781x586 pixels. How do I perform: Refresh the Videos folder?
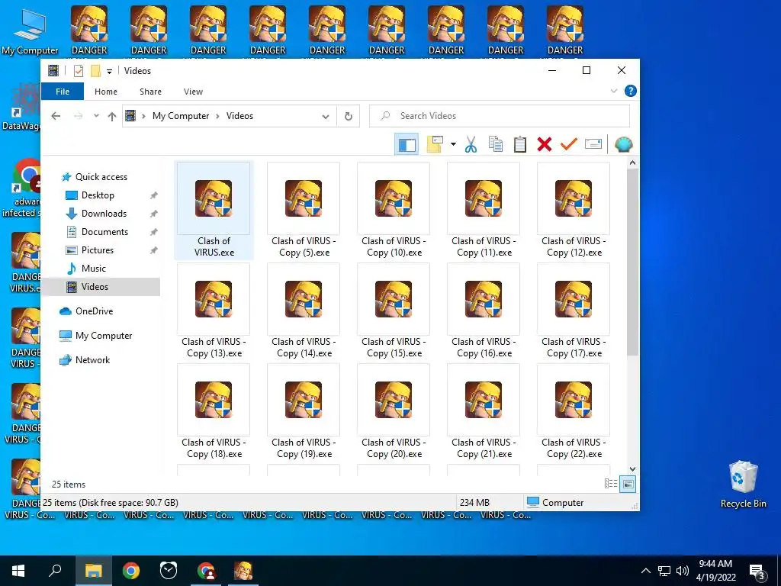coord(348,117)
